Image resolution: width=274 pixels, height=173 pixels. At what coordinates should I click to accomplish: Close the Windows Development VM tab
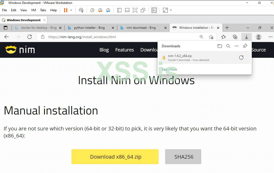(44, 20)
